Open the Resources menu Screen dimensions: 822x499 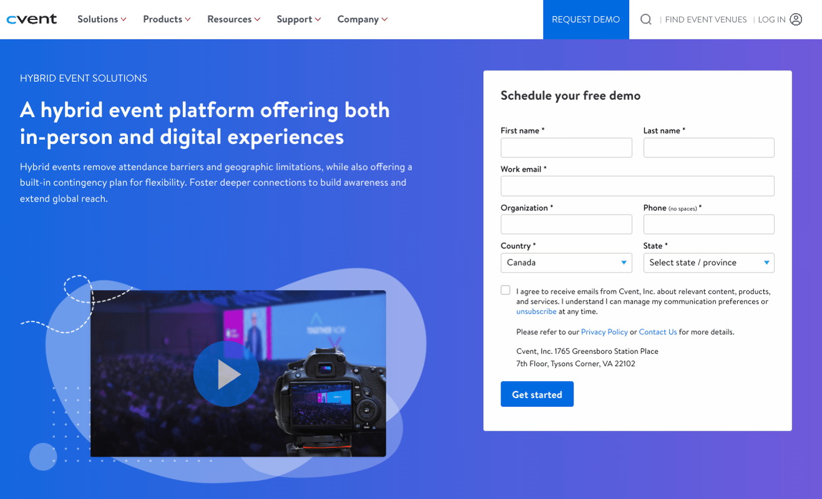pos(233,19)
